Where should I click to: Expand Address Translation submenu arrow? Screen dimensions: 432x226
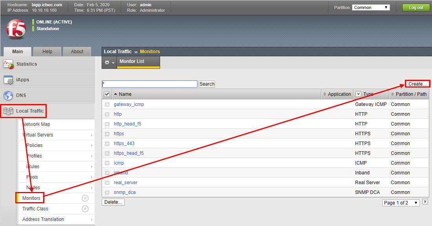(91, 219)
